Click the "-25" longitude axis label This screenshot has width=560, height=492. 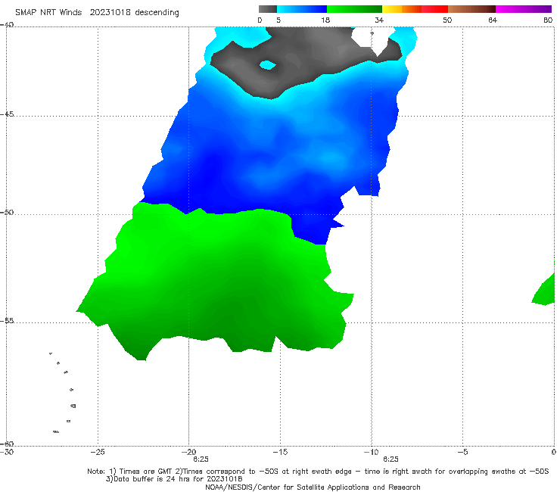(98, 452)
